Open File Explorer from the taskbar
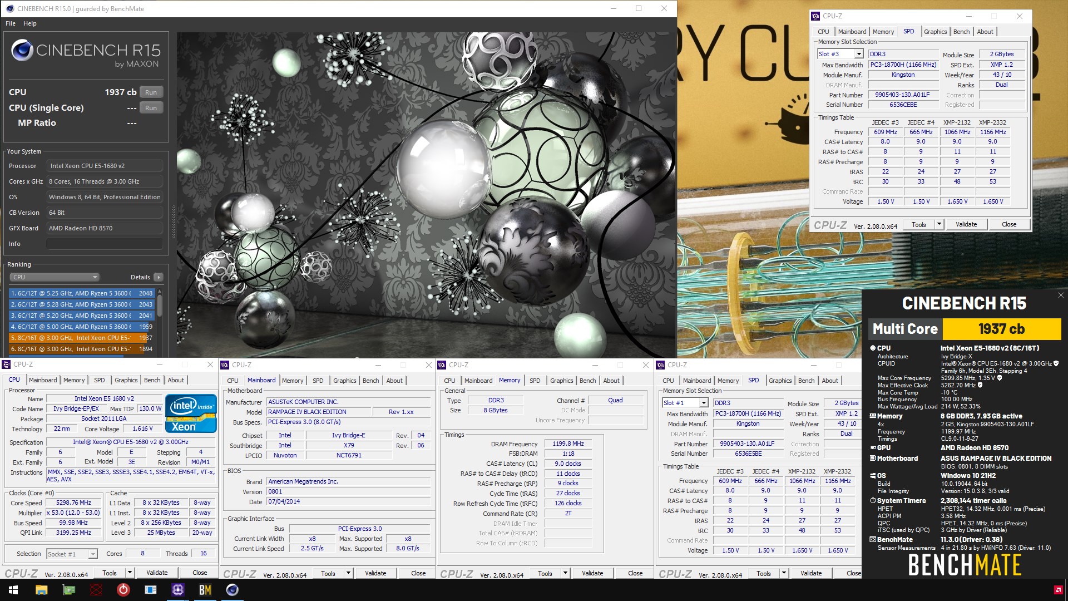The height and width of the screenshot is (601, 1068). point(41,590)
